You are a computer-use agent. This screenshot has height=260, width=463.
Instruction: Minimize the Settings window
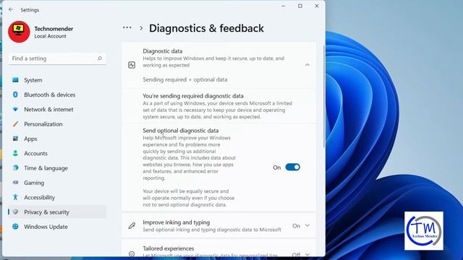coord(283,6)
